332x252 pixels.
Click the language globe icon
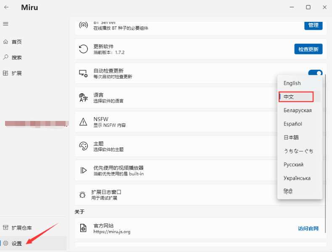pos(83,98)
